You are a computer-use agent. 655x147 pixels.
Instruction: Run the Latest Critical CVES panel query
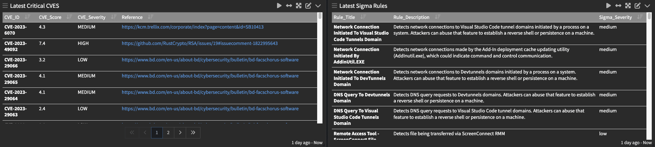(x=279, y=6)
